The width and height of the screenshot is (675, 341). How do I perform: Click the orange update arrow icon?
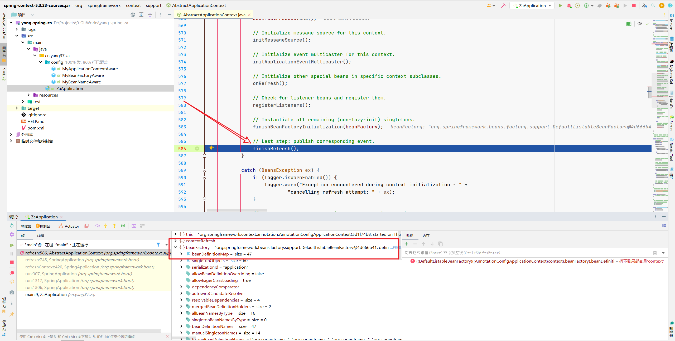click(x=662, y=6)
